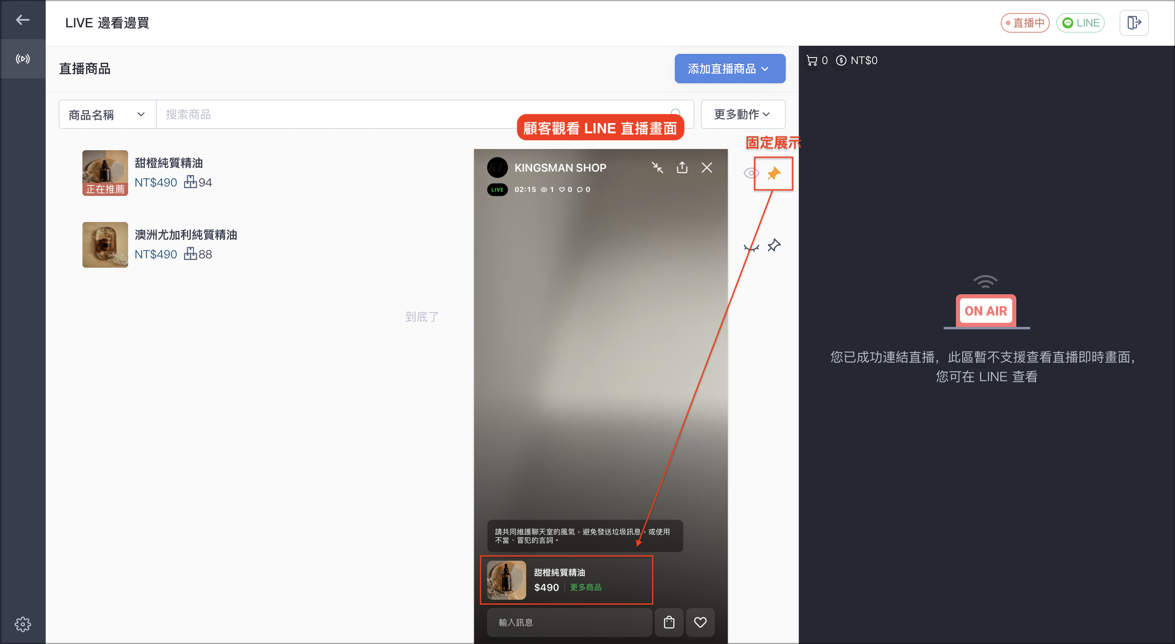Screen dimensions: 1175x644
Task: Click the exit live room icon
Action: click(1134, 22)
